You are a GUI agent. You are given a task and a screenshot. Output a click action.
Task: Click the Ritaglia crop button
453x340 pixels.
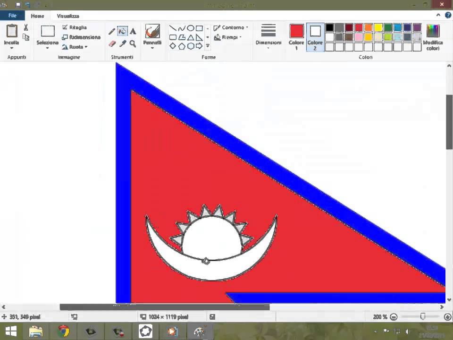pos(75,27)
